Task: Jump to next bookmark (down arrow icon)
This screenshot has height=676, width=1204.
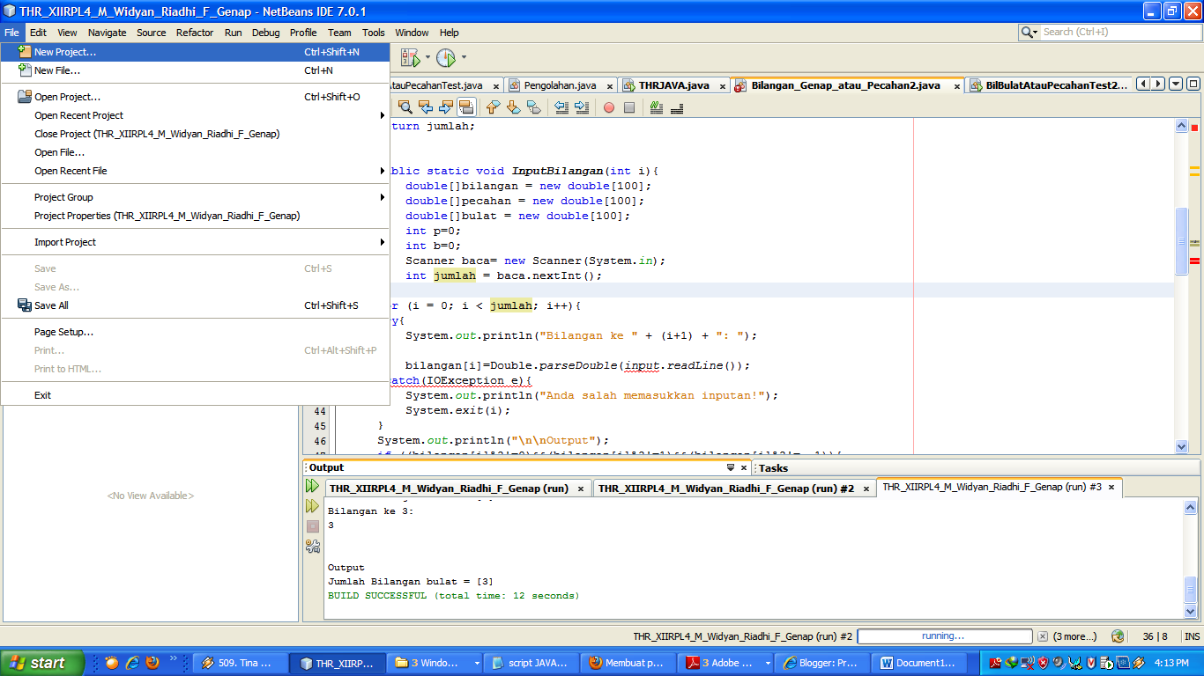Action: (x=511, y=107)
